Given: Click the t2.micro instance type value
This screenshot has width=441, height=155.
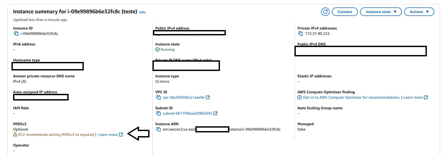Looking at the screenshot, I should coord(162,81).
